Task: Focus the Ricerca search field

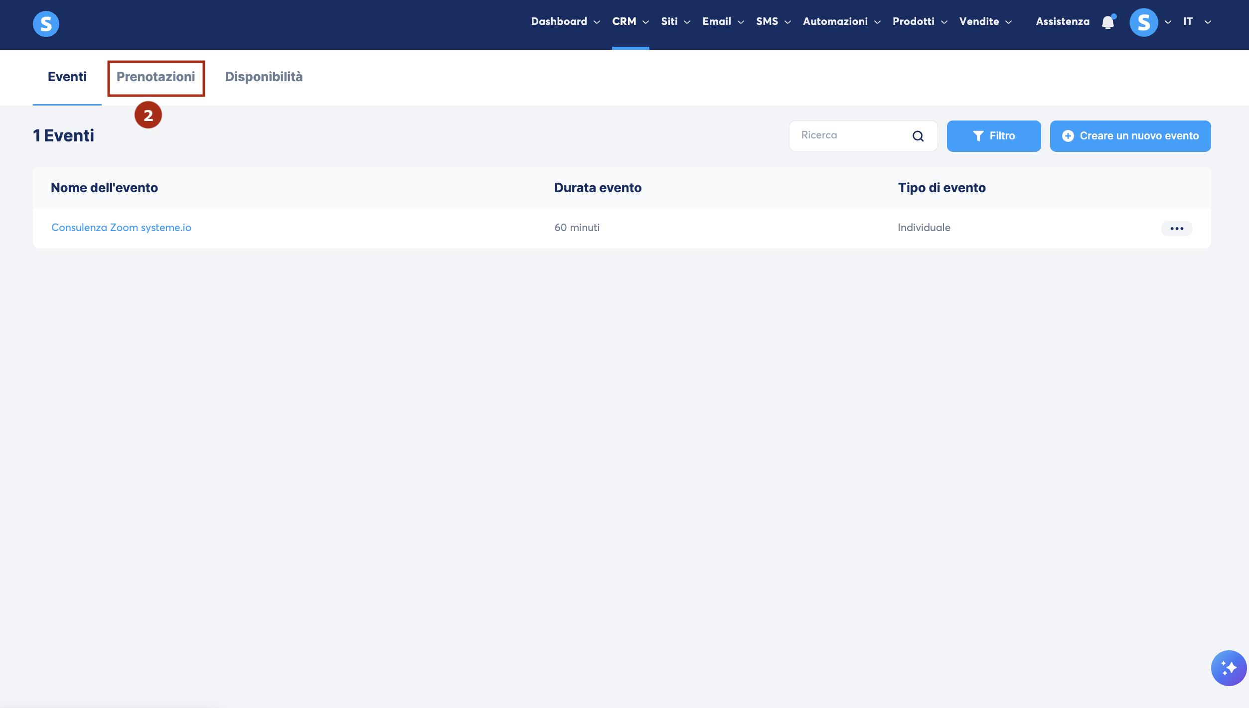Action: [x=863, y=135]
